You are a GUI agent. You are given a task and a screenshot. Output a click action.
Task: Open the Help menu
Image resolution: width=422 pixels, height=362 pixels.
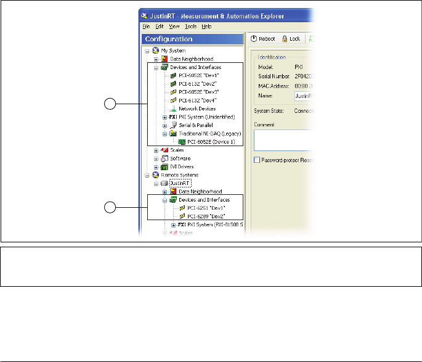coord(206,27)
